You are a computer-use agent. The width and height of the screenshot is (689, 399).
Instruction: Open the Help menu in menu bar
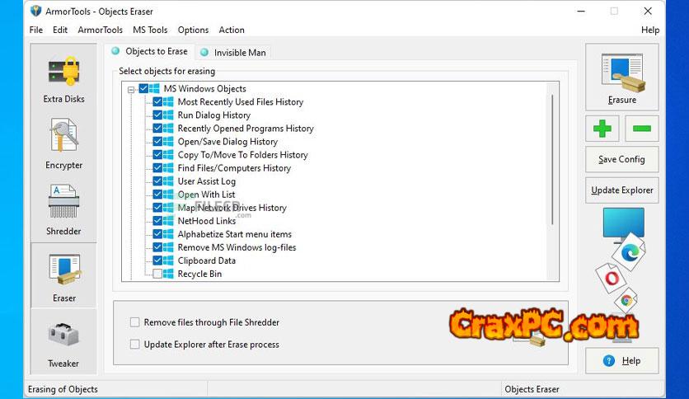pos(650,30)
